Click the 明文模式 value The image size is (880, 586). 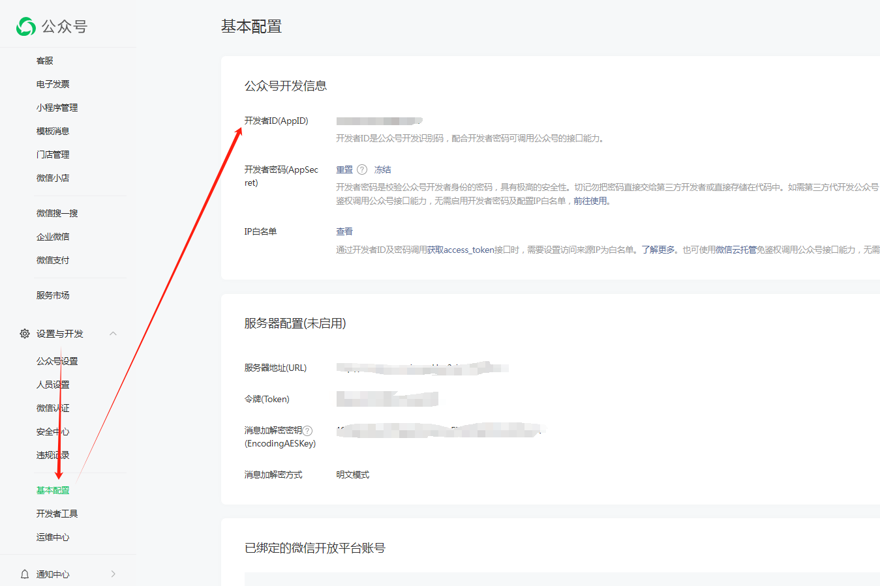click(353, 475)
